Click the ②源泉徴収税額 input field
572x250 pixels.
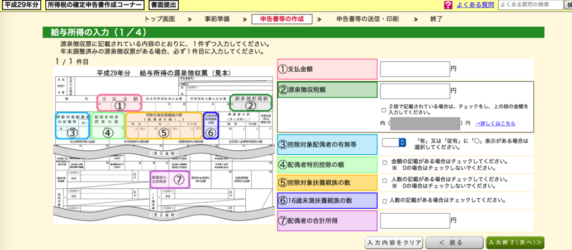(x=415, y=91)
